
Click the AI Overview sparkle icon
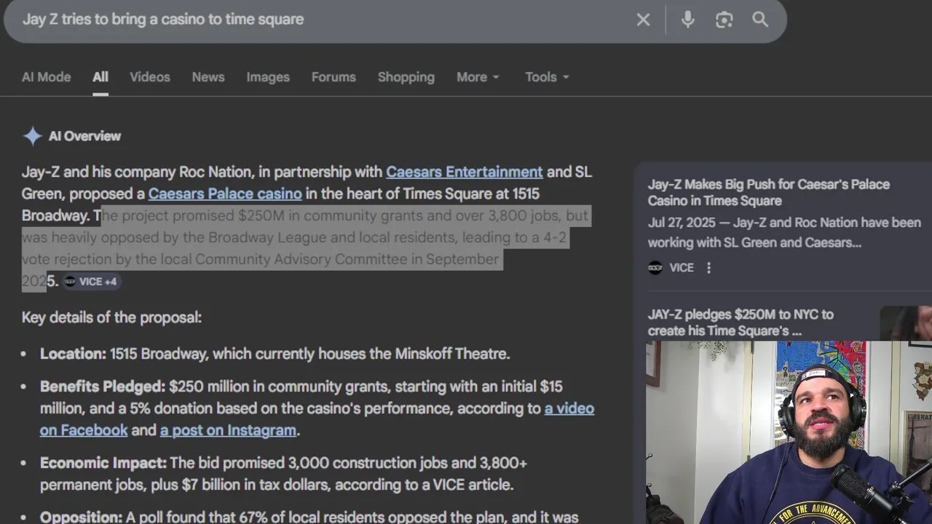pyautogui.click(x=32, y=136)
